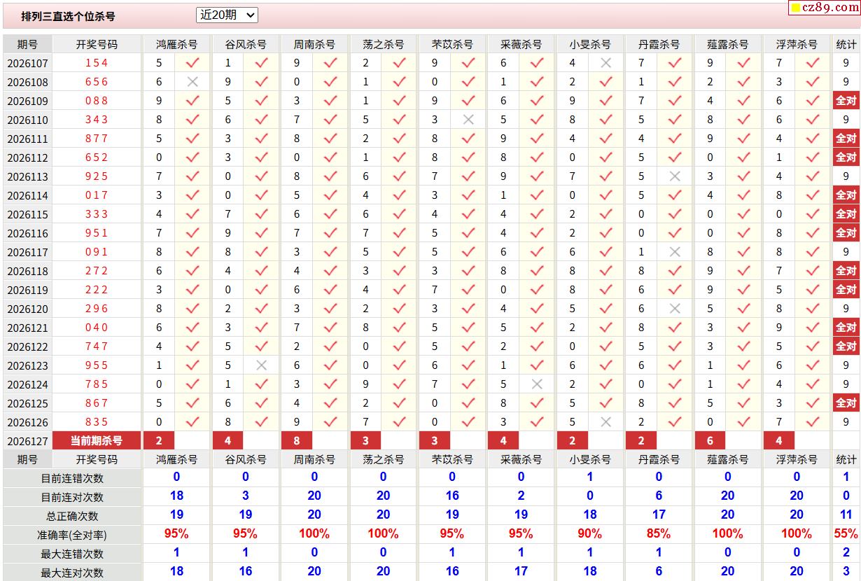Click the 统计 header in top row
Viewport: 861px width, 581px height.
tap(846, 44)
